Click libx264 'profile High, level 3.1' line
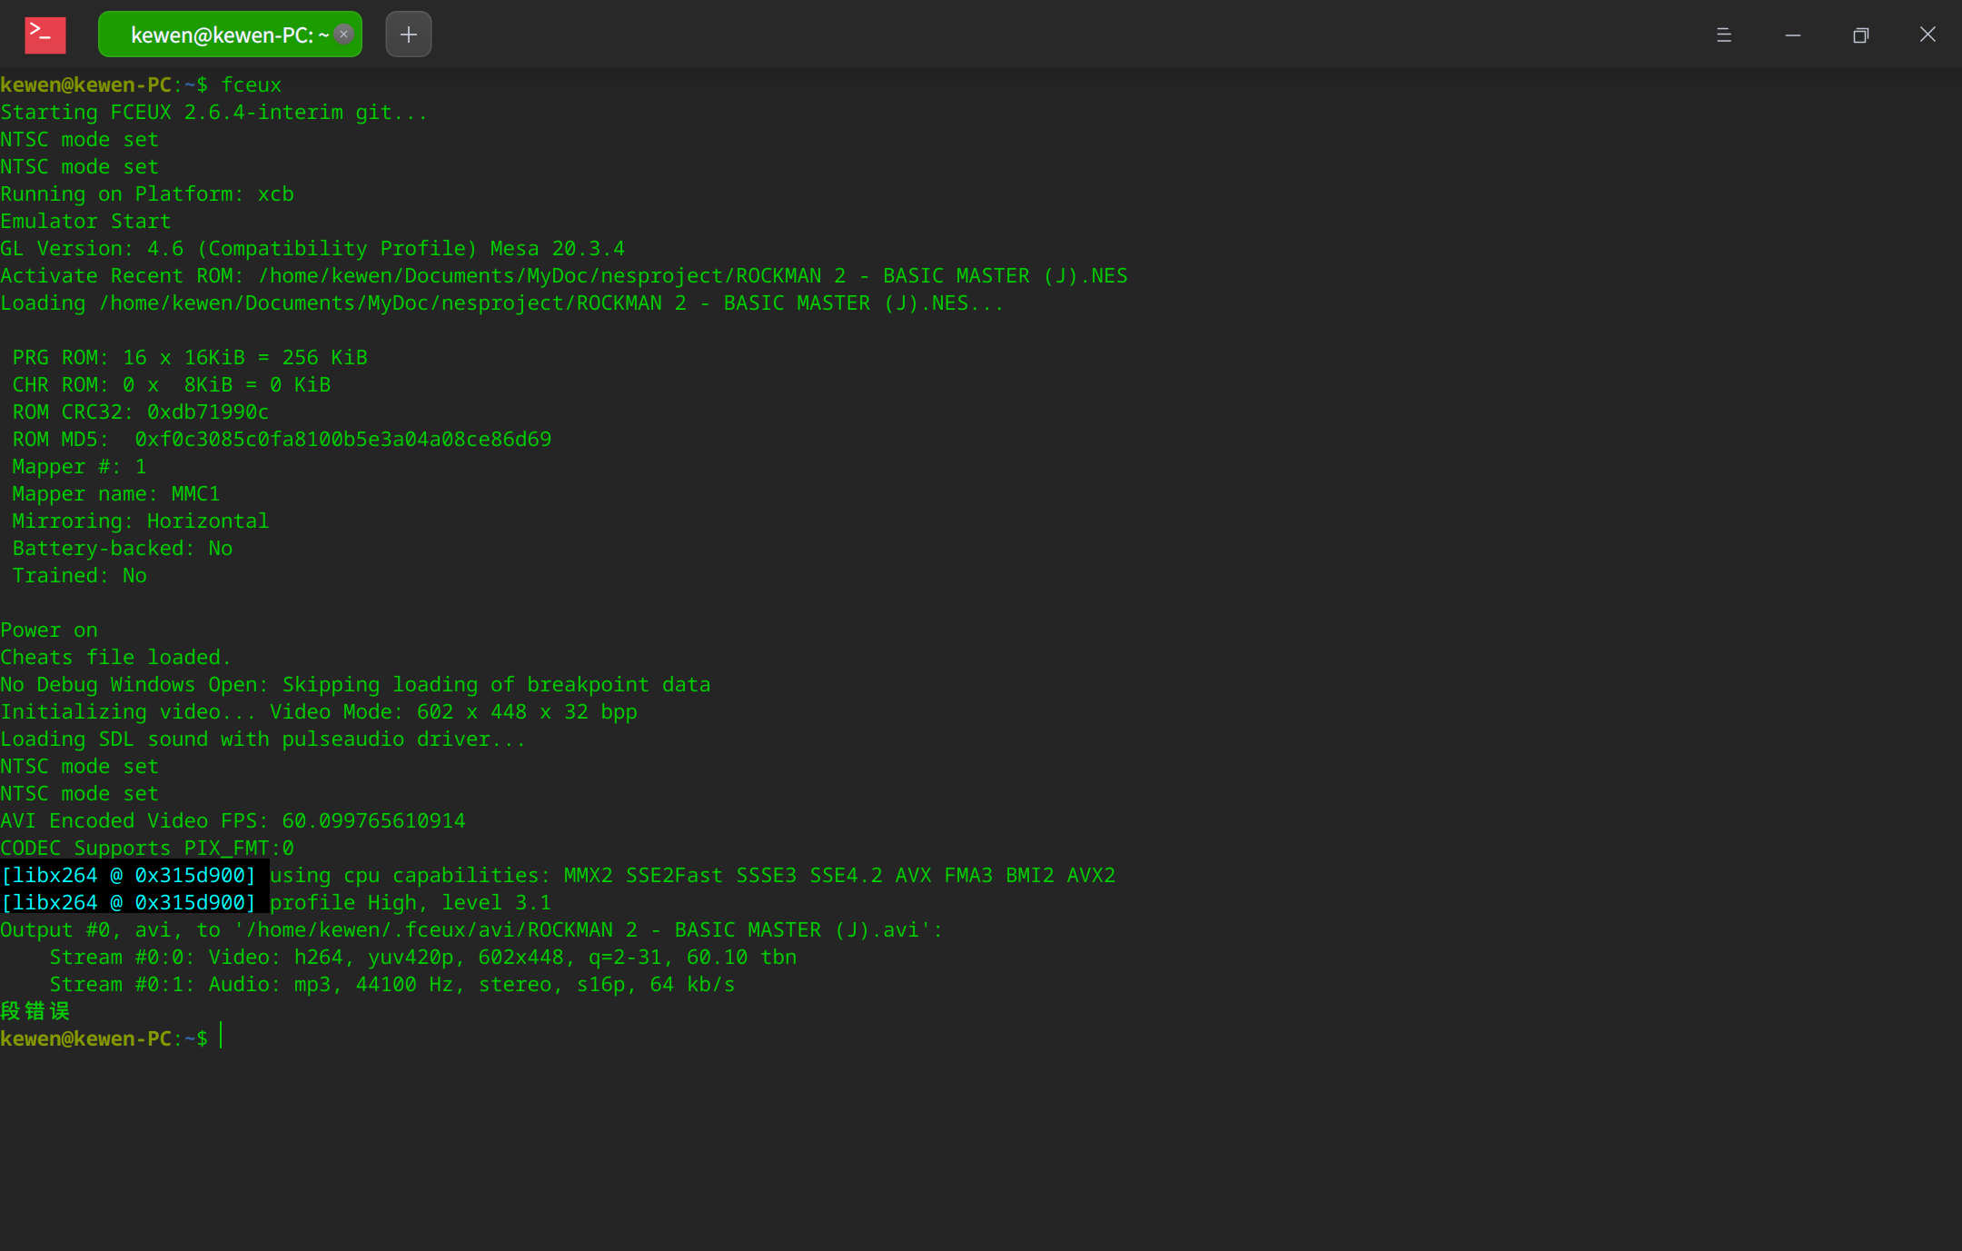The image size is (1962, 1251). coord(276,902)
